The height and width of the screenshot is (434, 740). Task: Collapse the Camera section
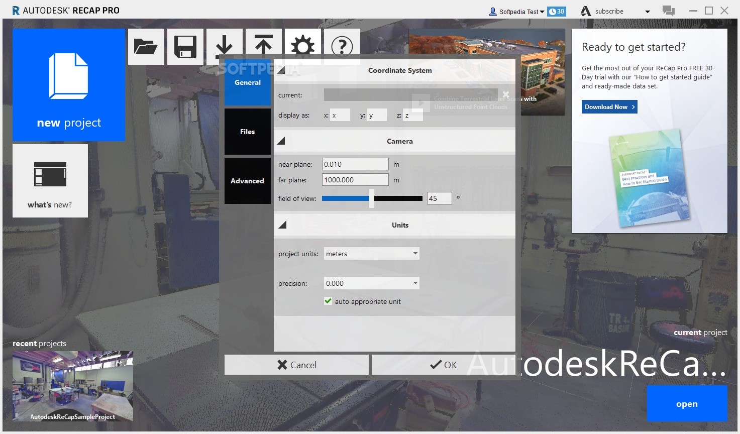(x=281, y=141)
